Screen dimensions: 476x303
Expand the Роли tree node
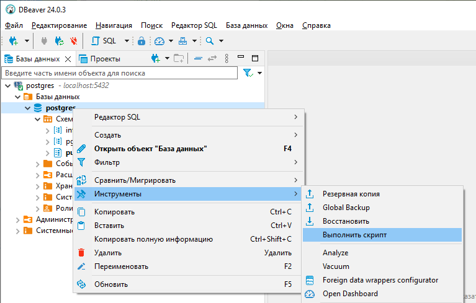click(x=38, y=209)
